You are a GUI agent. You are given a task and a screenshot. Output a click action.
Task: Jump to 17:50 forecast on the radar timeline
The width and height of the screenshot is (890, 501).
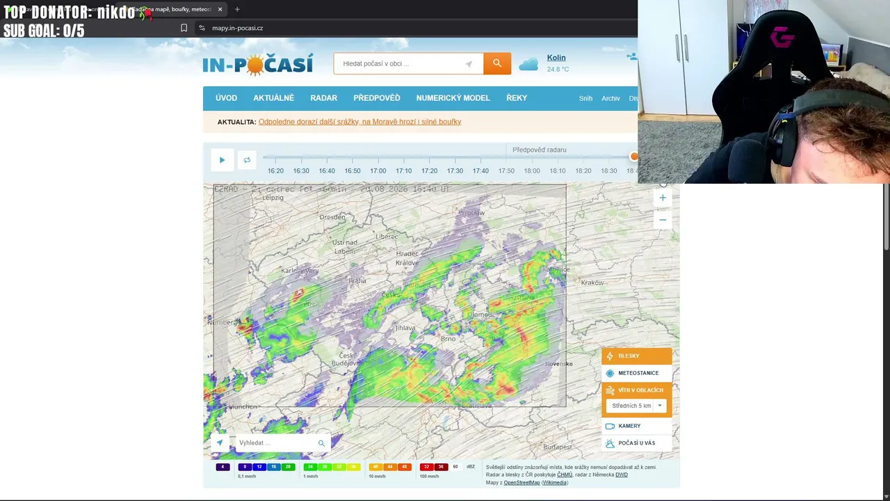click(506, 170)
